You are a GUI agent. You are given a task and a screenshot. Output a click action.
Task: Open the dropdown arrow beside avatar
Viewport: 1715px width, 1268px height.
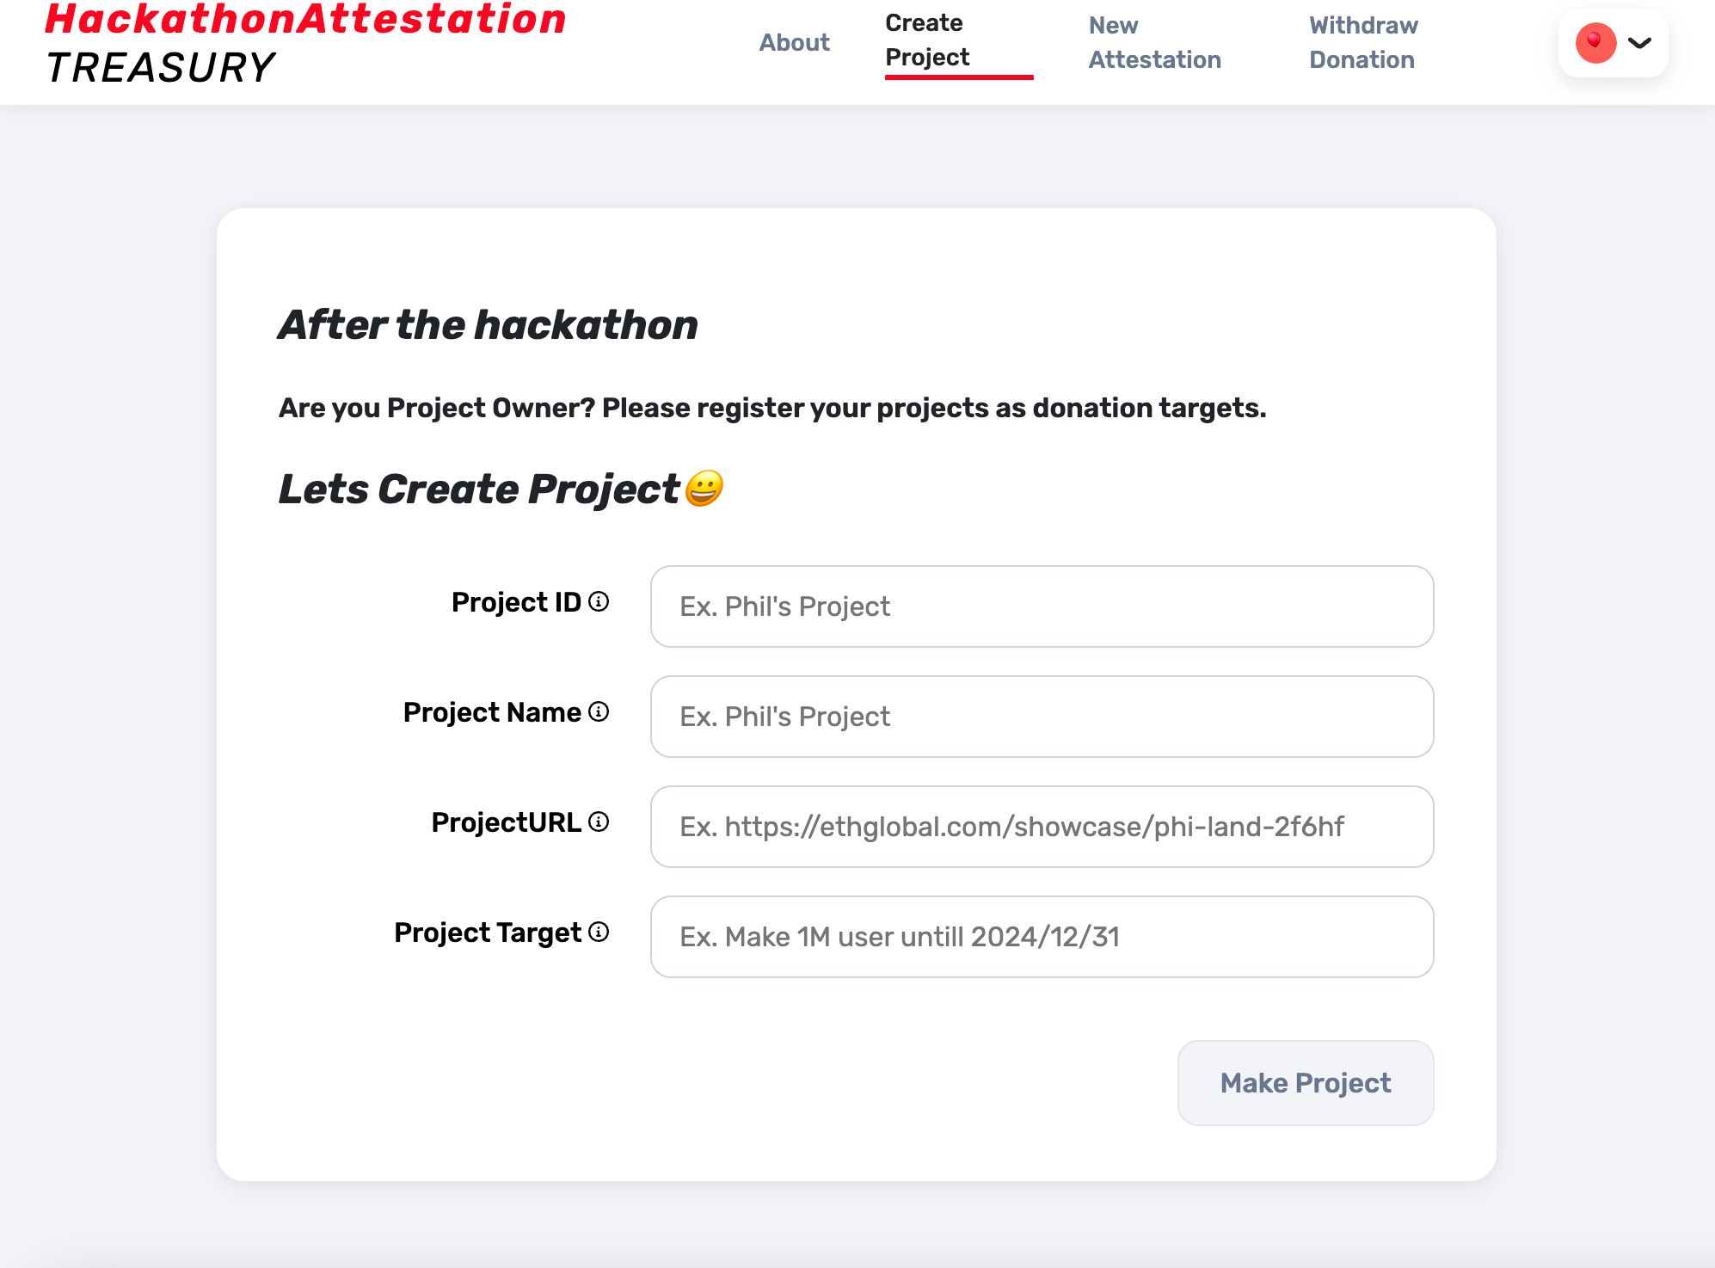[1640, 41]
